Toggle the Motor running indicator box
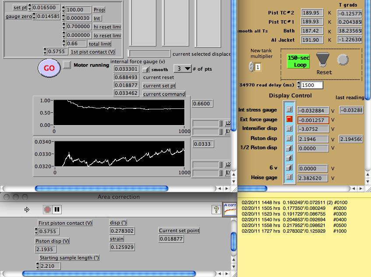 point(67,65)
